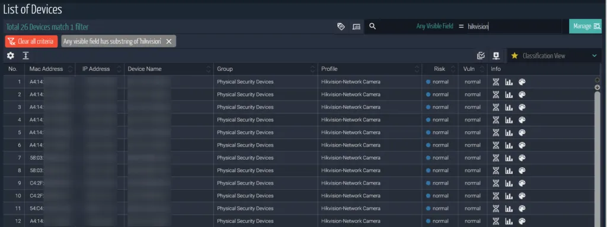Screen dimensions: 607x227
Task: Click scroll-down arrow at table's right edge
Action: [598, 87]
